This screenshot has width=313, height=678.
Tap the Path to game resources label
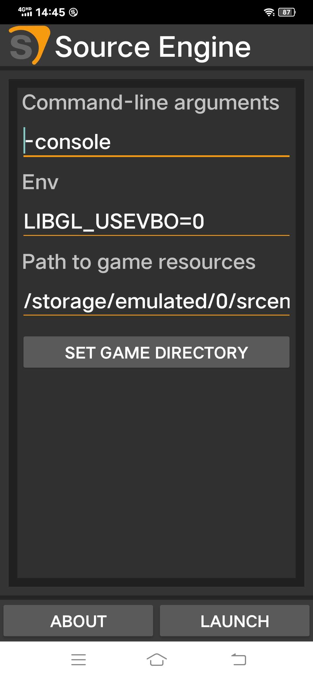click(x=139, y=262)
